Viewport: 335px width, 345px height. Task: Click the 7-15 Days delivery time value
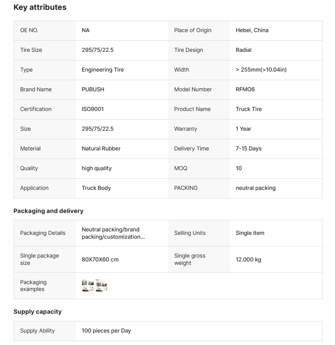[x=249, y=149]
